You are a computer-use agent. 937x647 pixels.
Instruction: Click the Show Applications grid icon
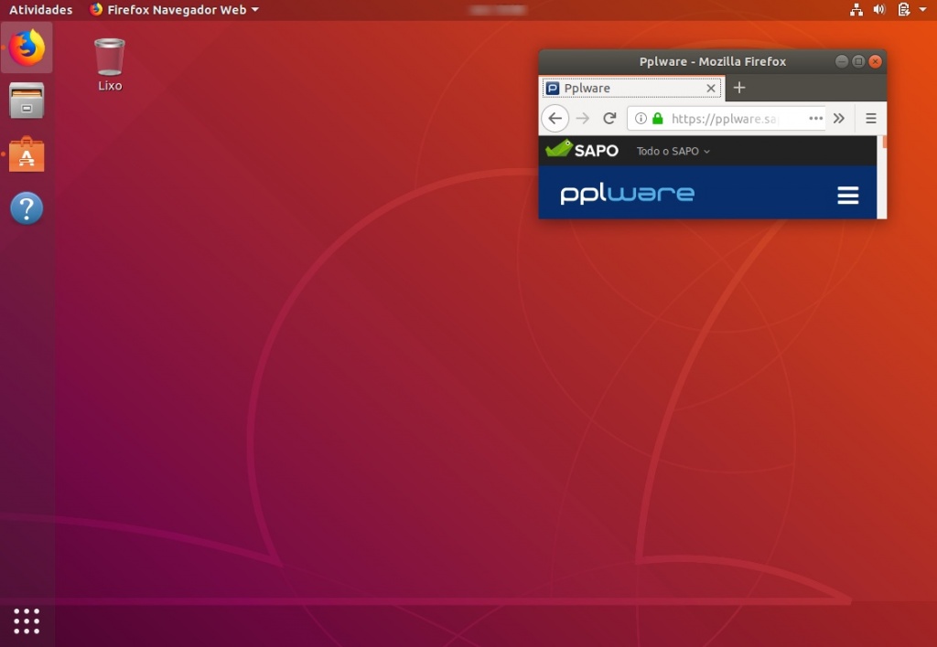click(27, 620)
